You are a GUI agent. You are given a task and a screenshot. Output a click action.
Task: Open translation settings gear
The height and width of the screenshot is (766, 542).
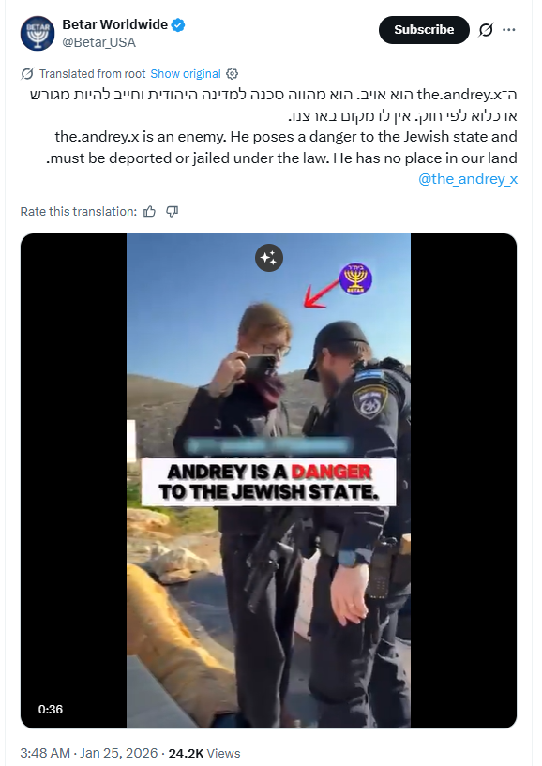(x=233, y=74)
